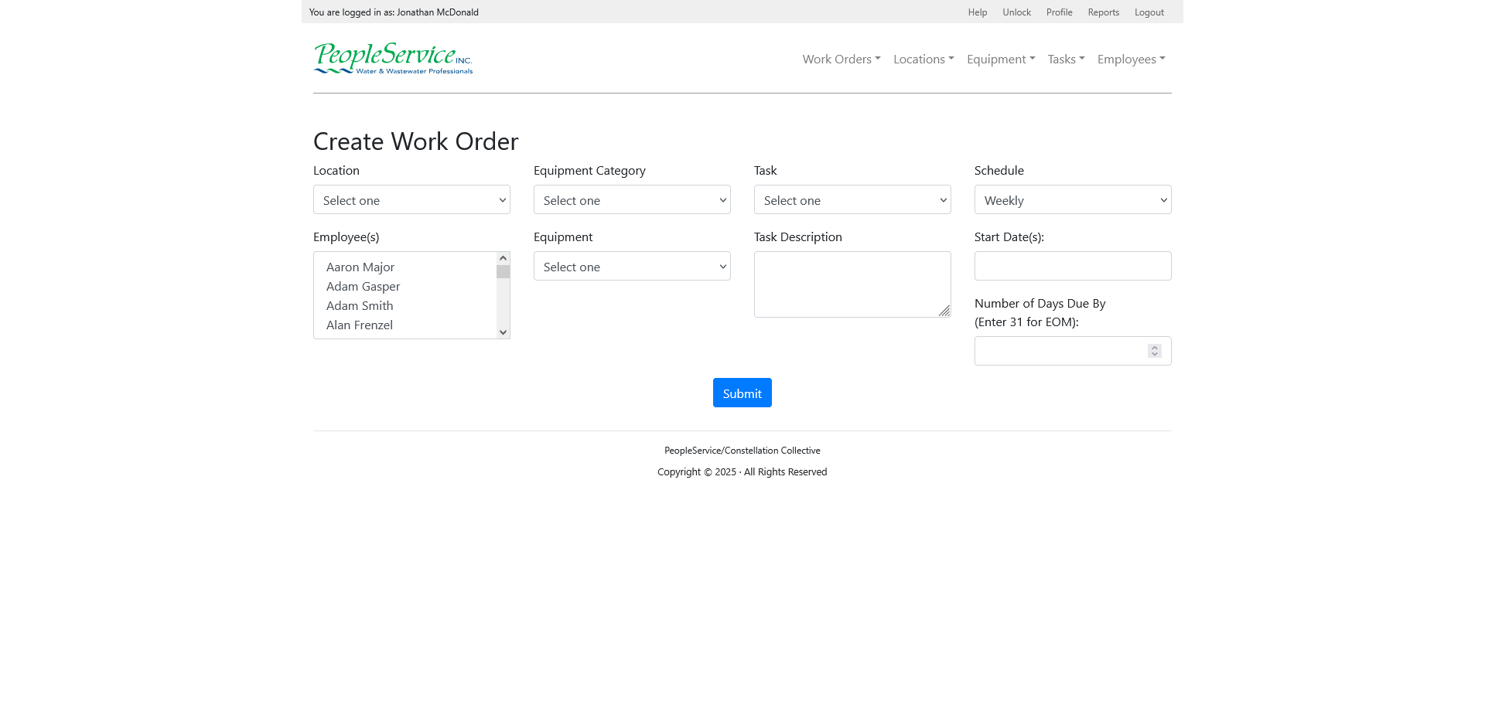Screen dimensions: 1485x718
Task: Open the Task select box
Action: [852, 200]
